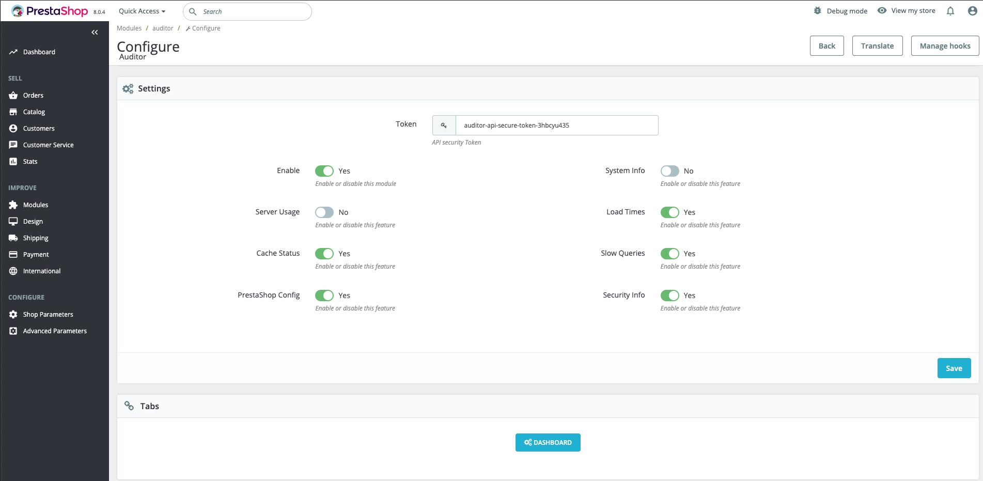
Task: Click into the Token input field
Action: click(556, 126)
